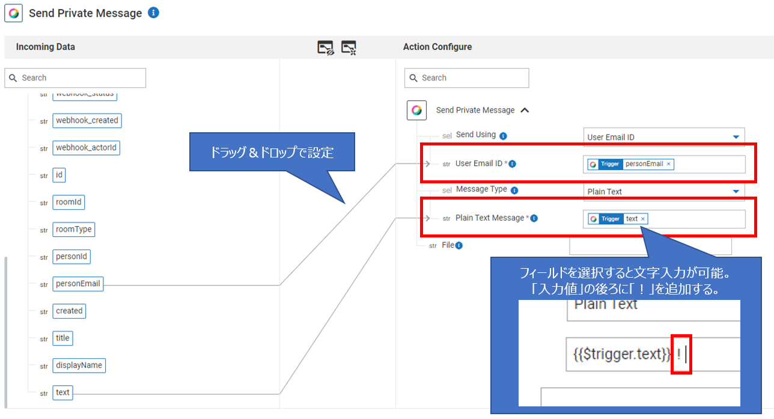774x419 pixels.
Task: Click the info icon beside Send Using
Action: click(503, 135)
